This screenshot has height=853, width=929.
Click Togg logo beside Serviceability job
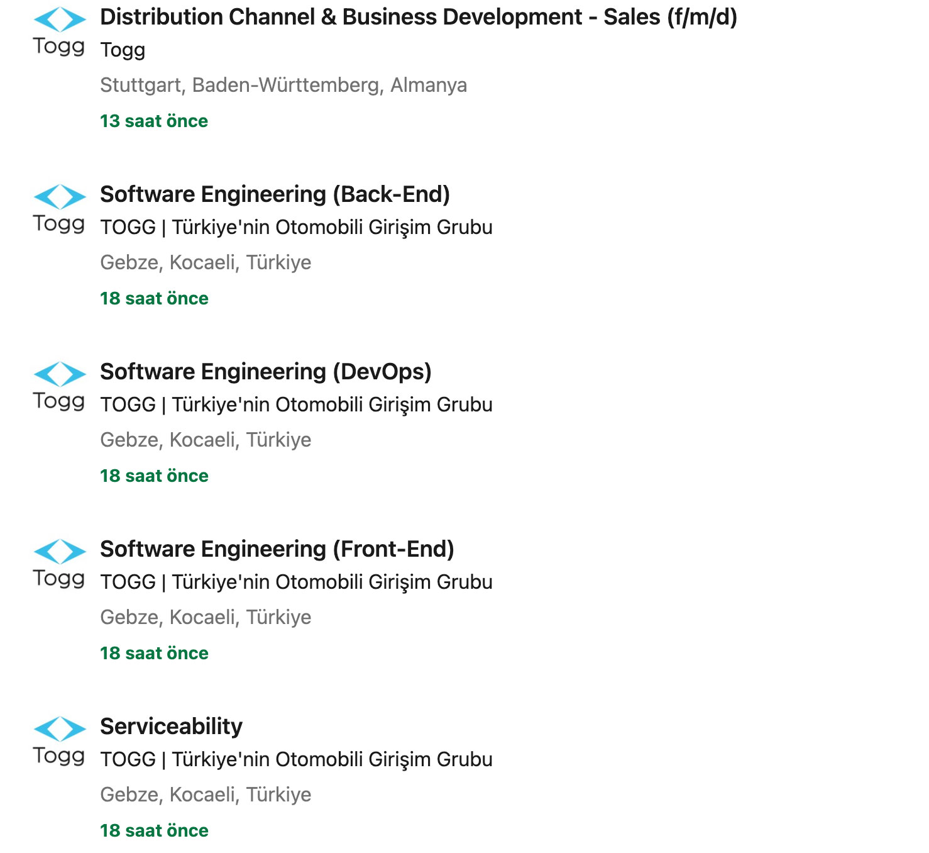pos(59,742)
